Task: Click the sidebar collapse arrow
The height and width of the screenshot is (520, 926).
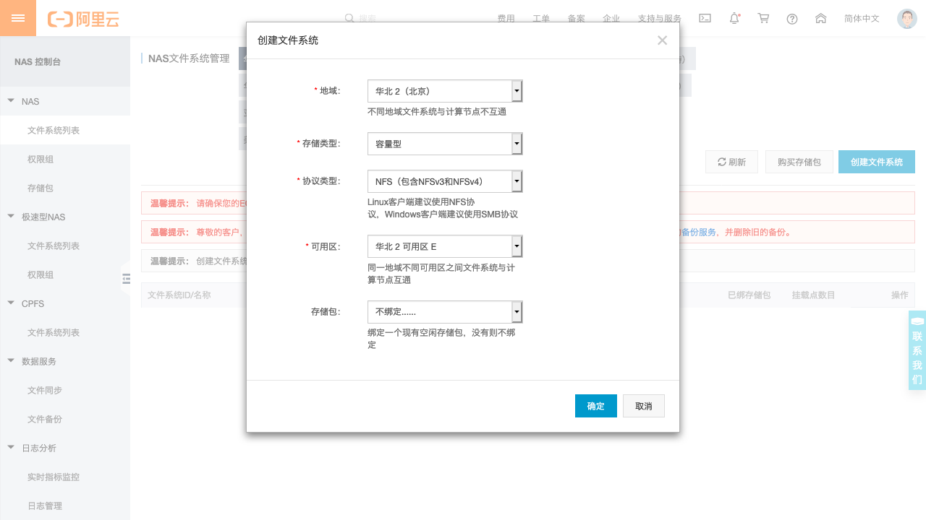Action: 127,278
